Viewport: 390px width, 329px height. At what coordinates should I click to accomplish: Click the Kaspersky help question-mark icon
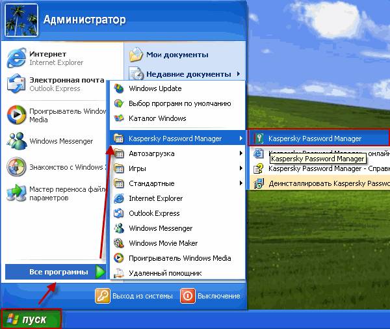[x=259, y=168]
